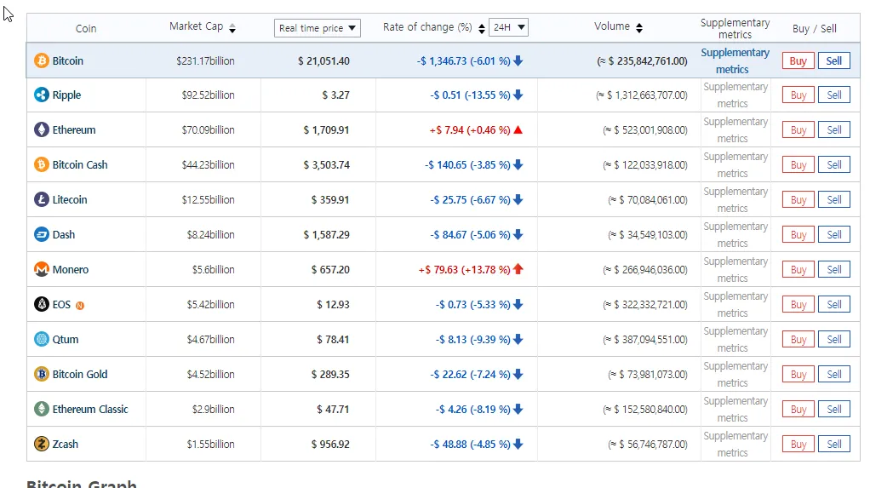Viewport: 870px width, 488px height.
Task: Open the Real time price dropdown
Action: point(318,28)
